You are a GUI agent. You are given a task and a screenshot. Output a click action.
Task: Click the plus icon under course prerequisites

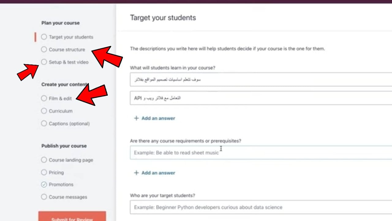coord(136,173)
